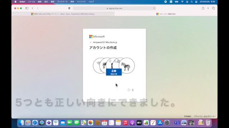Open the privacy report shield icon
Viewport: 229px width, 128px height.
[69, 8]
